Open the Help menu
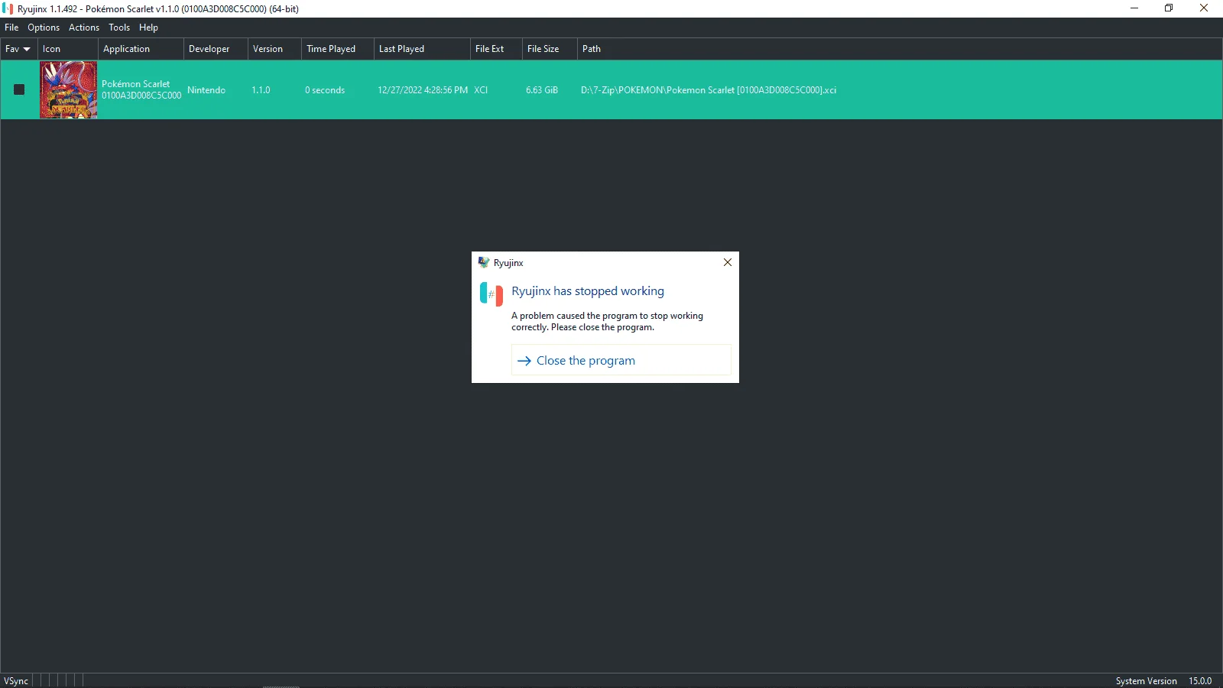Image resolution: width=1223 pixels, height=688 pixels. pos(148,28)
